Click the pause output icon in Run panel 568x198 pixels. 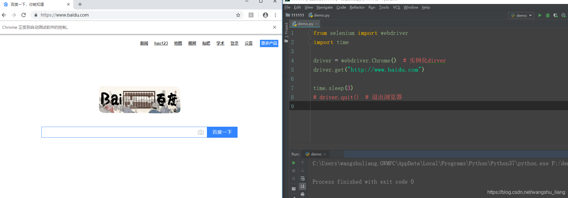294,178
